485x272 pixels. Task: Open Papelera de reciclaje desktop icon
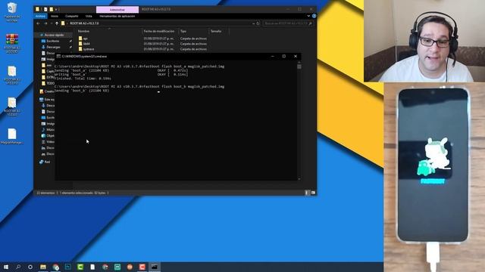12,12
